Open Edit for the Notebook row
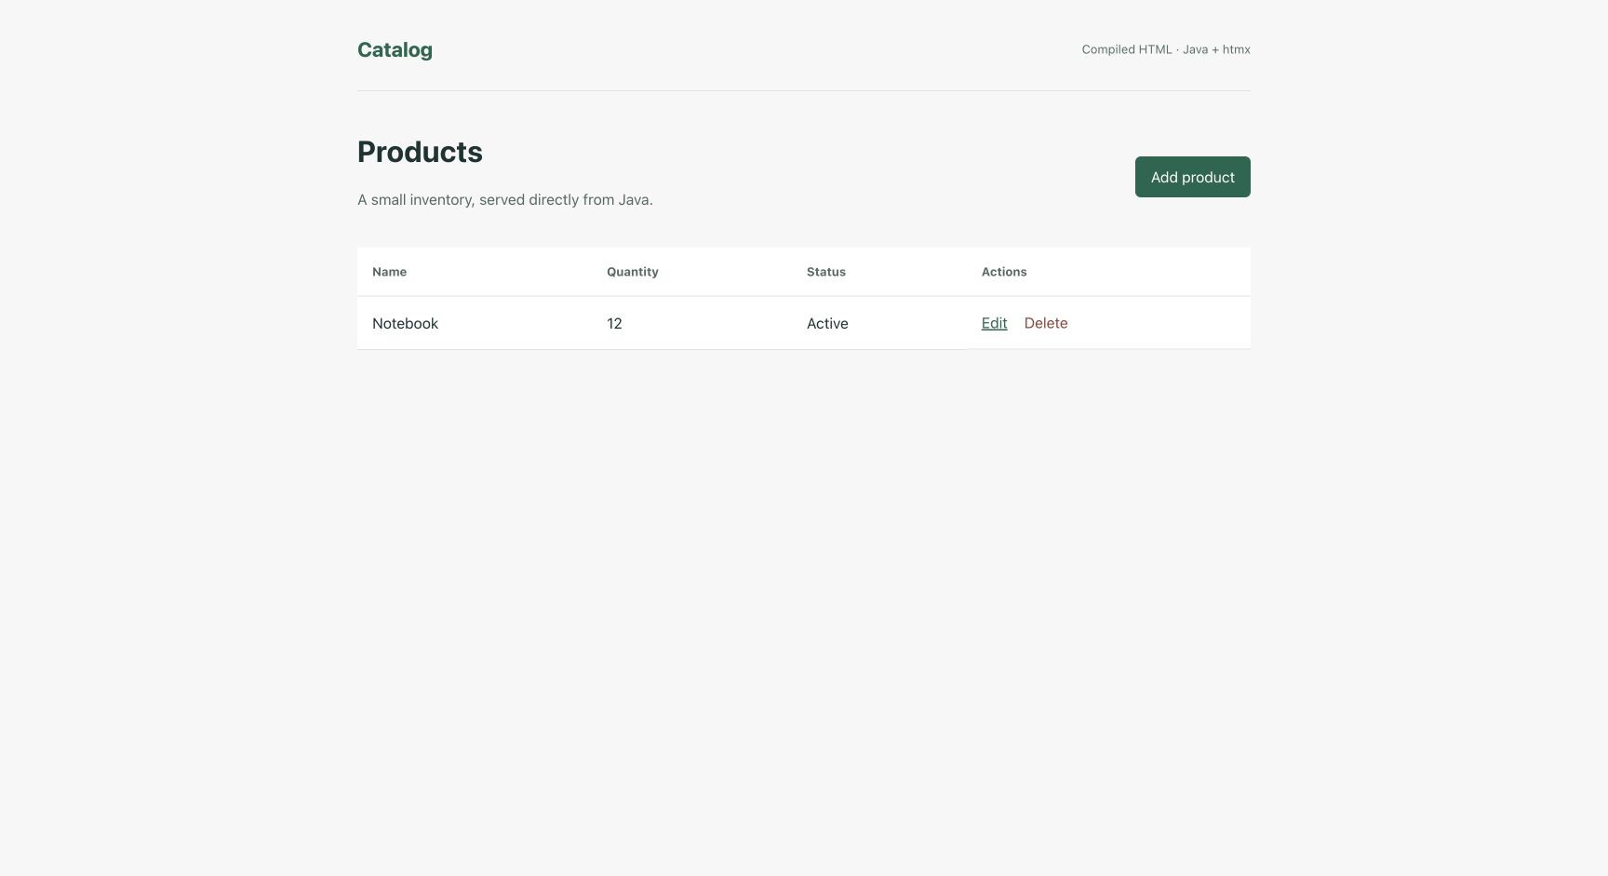The image size is (1608, 876). [994, 323]
